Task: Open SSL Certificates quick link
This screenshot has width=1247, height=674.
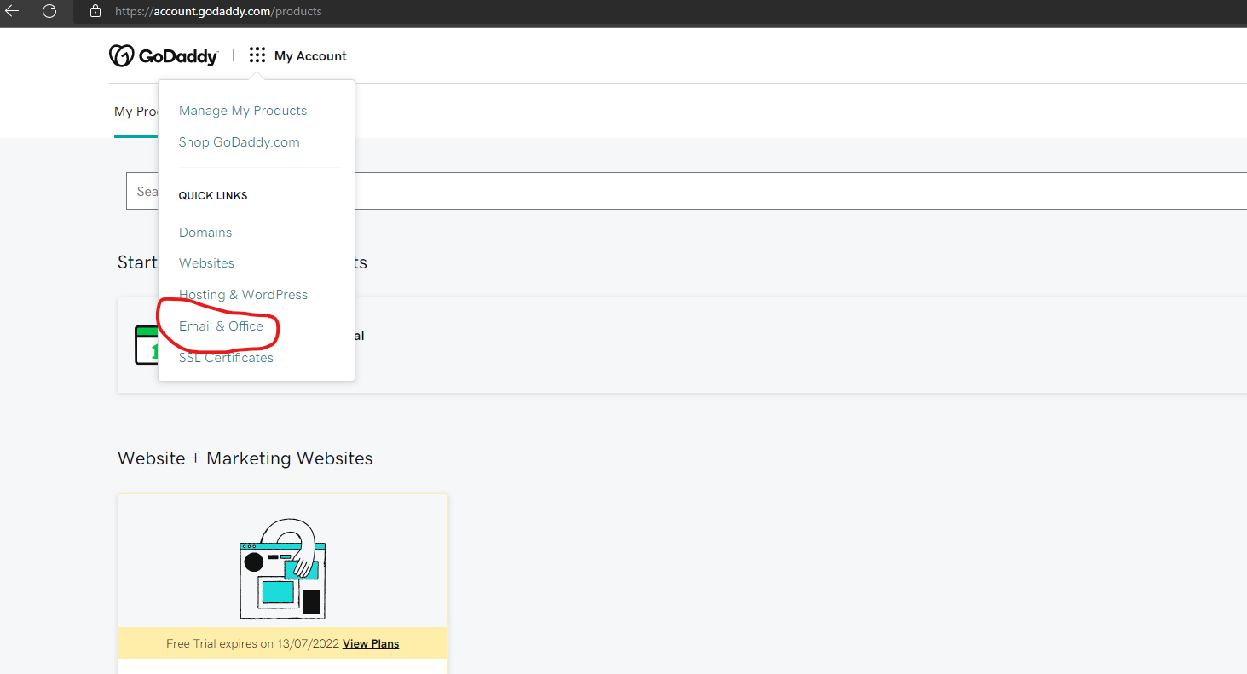Action: [x=226, y=358]
